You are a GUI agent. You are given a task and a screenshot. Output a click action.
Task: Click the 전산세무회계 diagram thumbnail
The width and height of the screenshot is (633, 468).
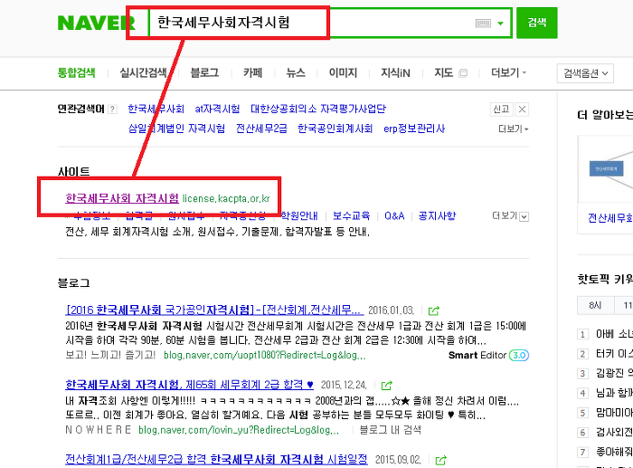606,169
